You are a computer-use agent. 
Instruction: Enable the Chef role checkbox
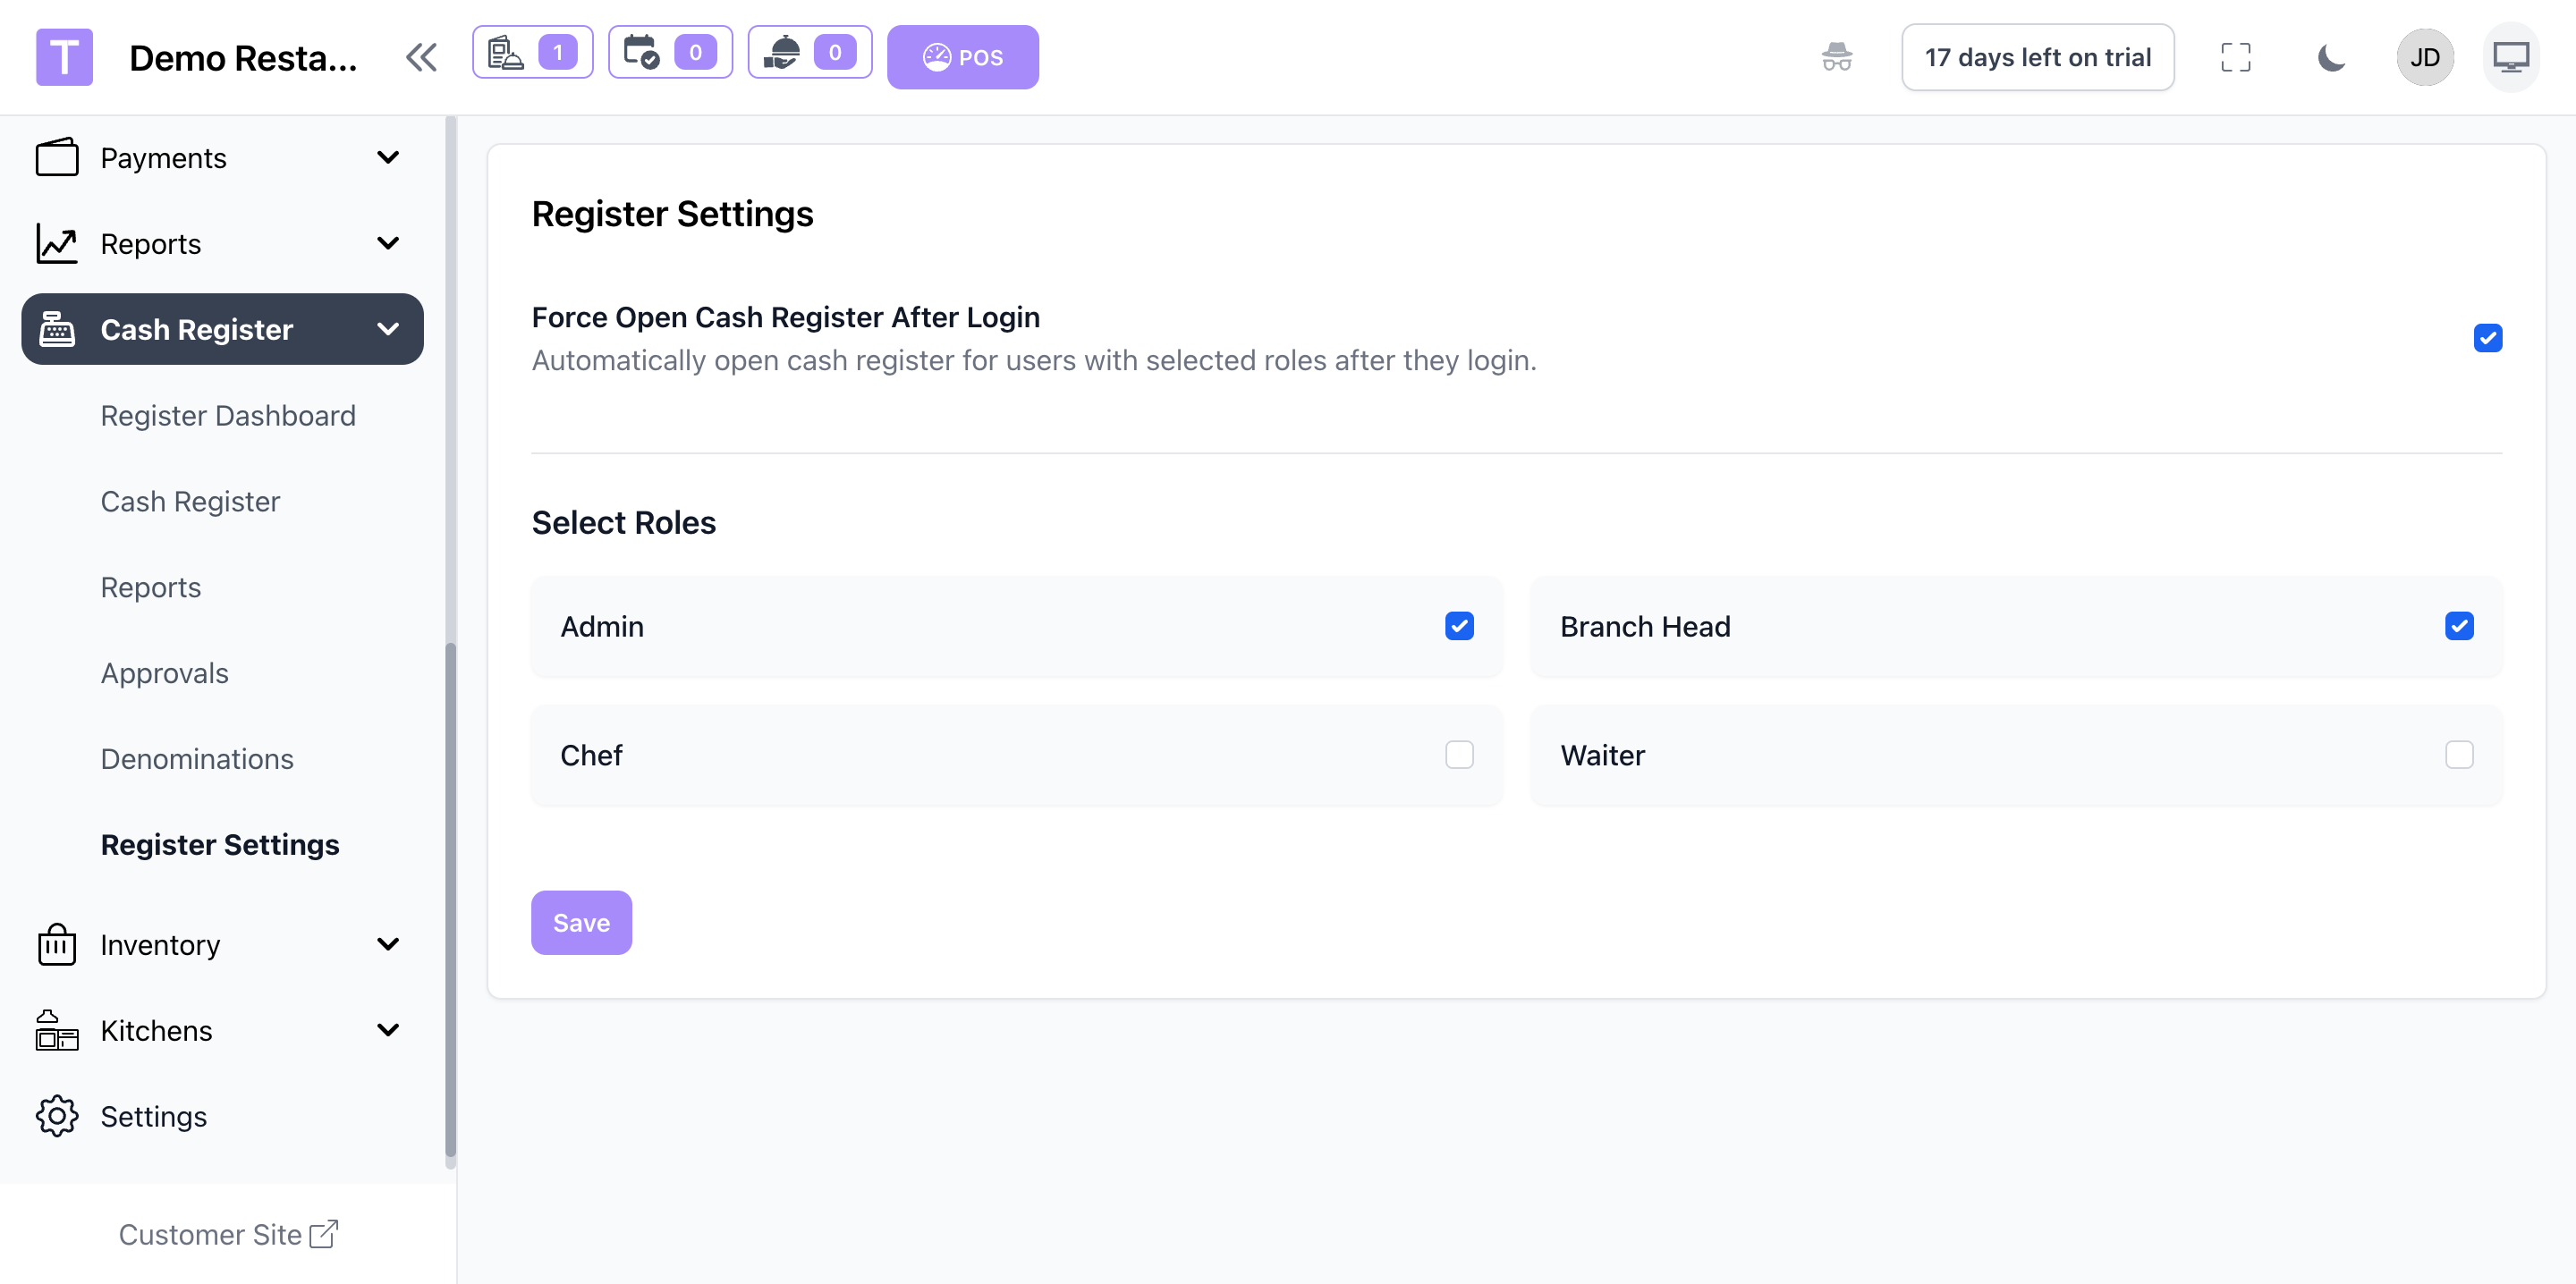[1458, 755]
